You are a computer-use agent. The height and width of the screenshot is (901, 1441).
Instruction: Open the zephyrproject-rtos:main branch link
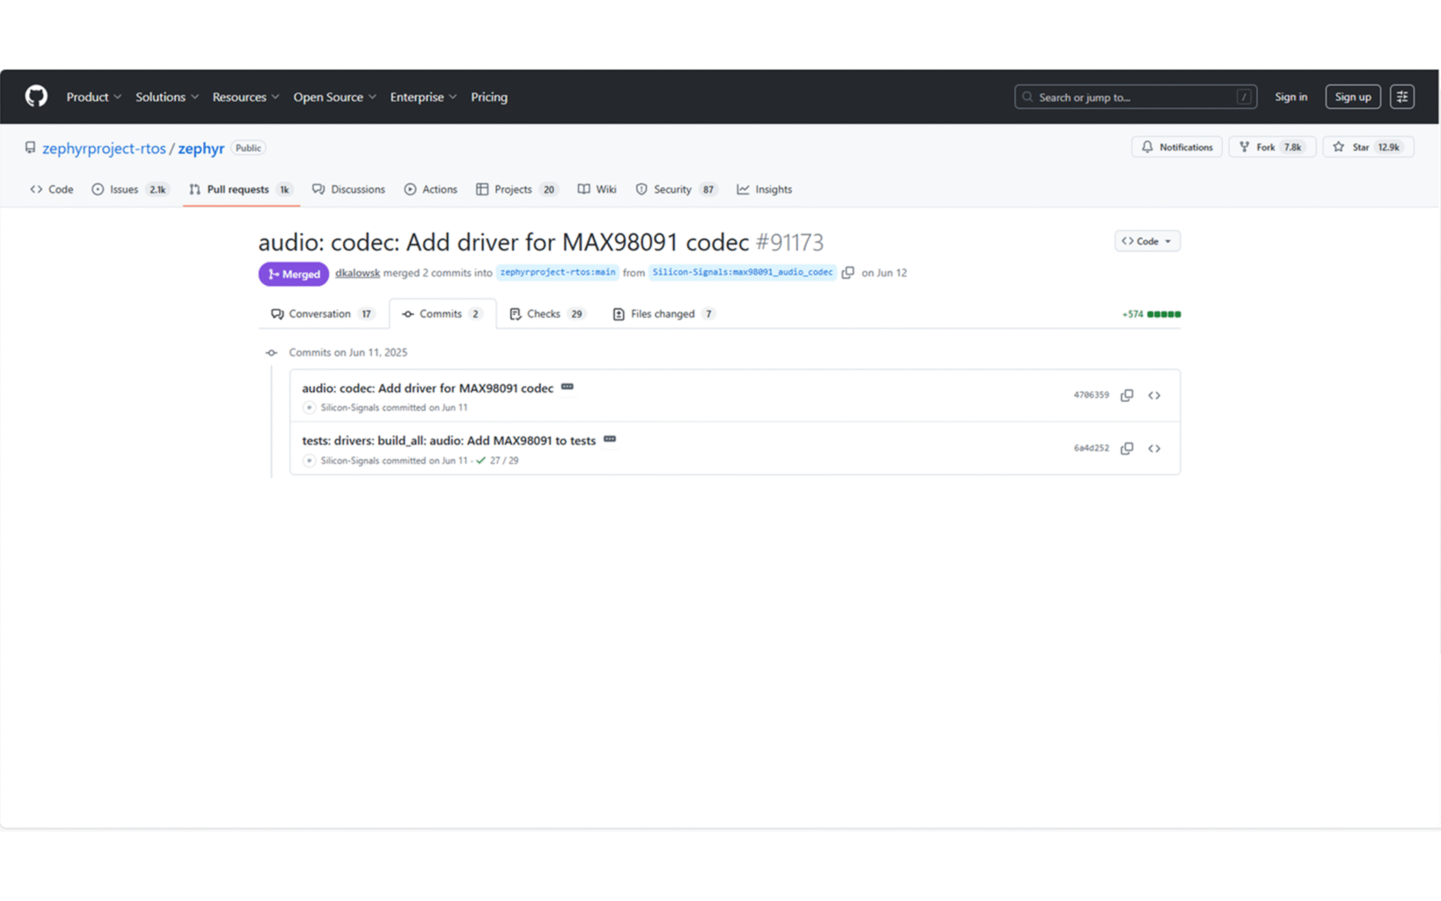pyautogui.click(x=558, y=273)
